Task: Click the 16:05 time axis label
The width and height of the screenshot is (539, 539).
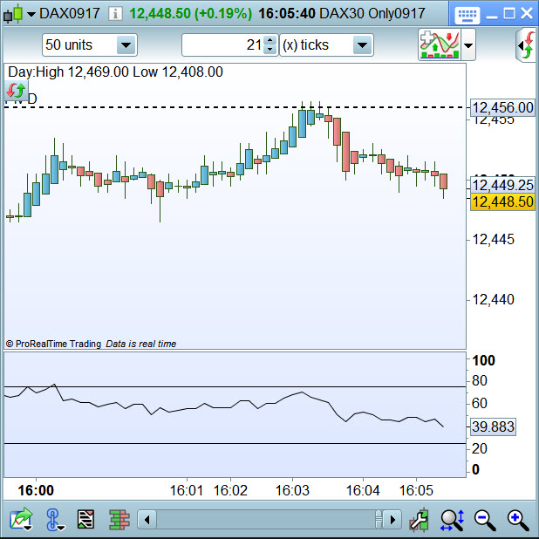Action: pos(416,490)
